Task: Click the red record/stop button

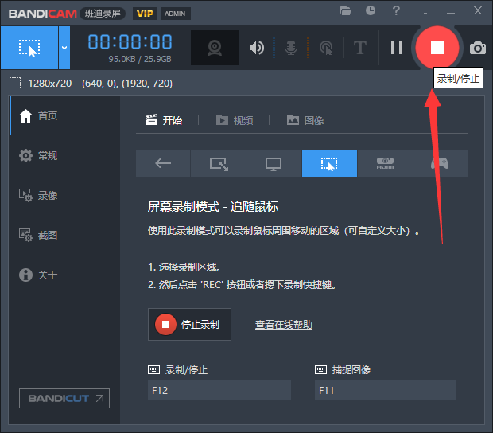Action: pyautogui.click(x=437, y=48)
